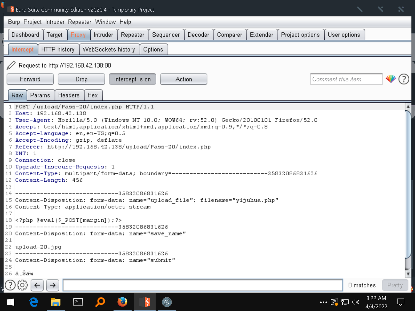Switch to the Target tab
This screenshot has height=311, width=415.
pyautogui.click(x=55, y=35)
